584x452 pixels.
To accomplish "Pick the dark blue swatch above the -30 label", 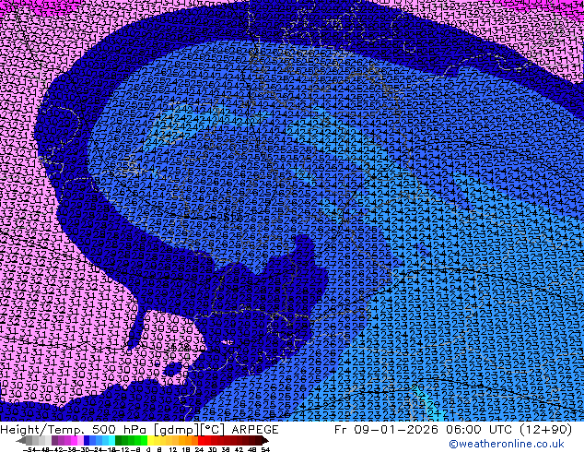I will (x=87, y=441).
